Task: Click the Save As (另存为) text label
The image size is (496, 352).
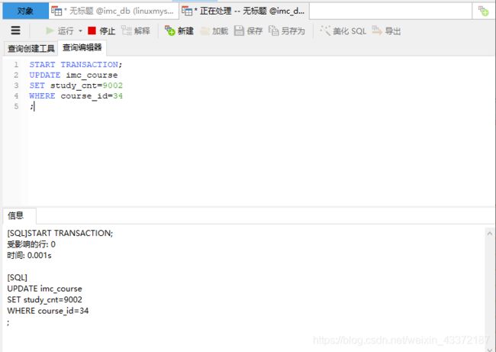Action: point(293,31)
